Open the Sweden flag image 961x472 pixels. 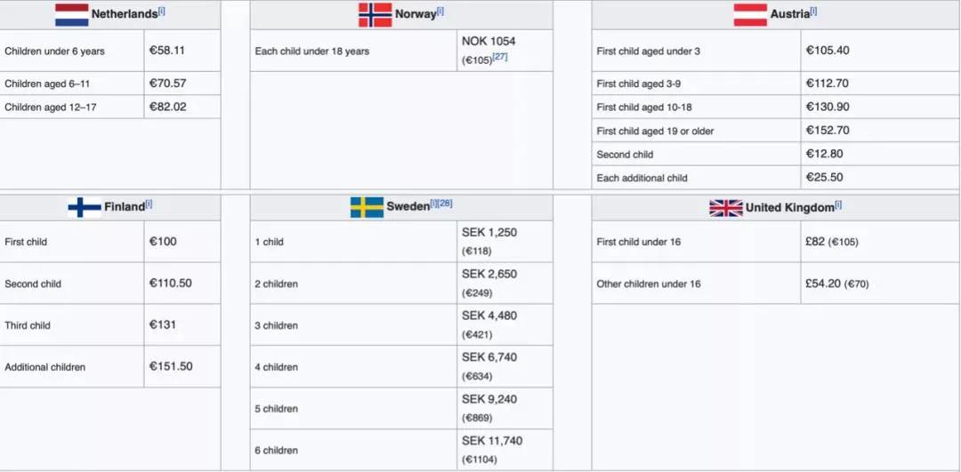[367, 208]
